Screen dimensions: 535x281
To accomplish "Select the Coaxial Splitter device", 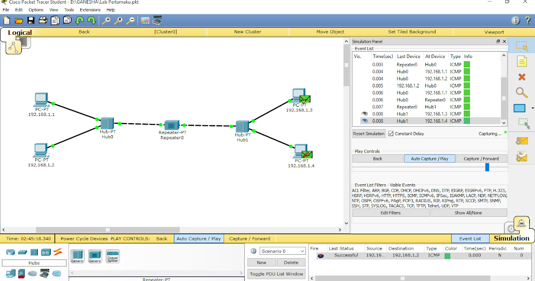I will (112, 255).
